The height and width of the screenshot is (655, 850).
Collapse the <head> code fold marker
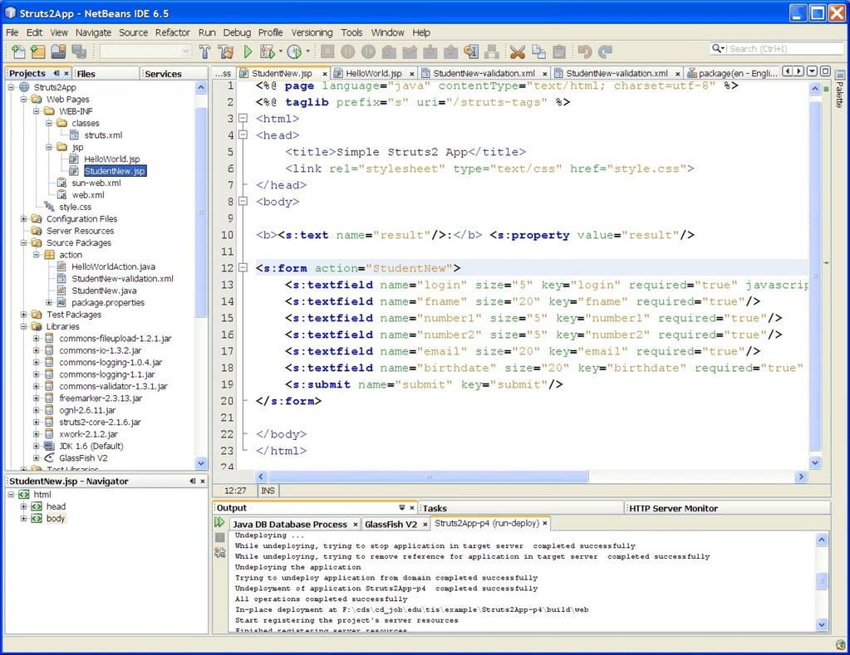tap(243, 134)
